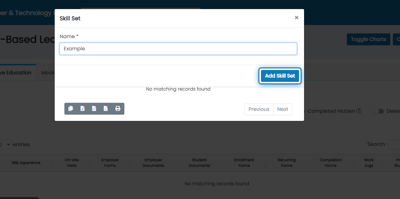This screenshot has width=400, height=199.
Task: Open the Completed Hidden help icon
Action: click(359, 111)
